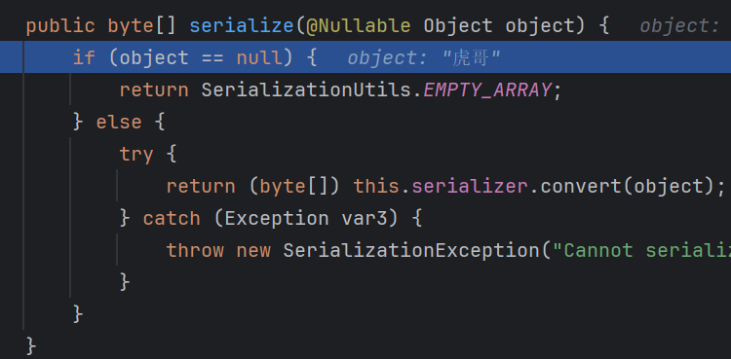This screenshot has width=731, height=359.
Task: Click the Object parameter type
Action: point(458,26)
